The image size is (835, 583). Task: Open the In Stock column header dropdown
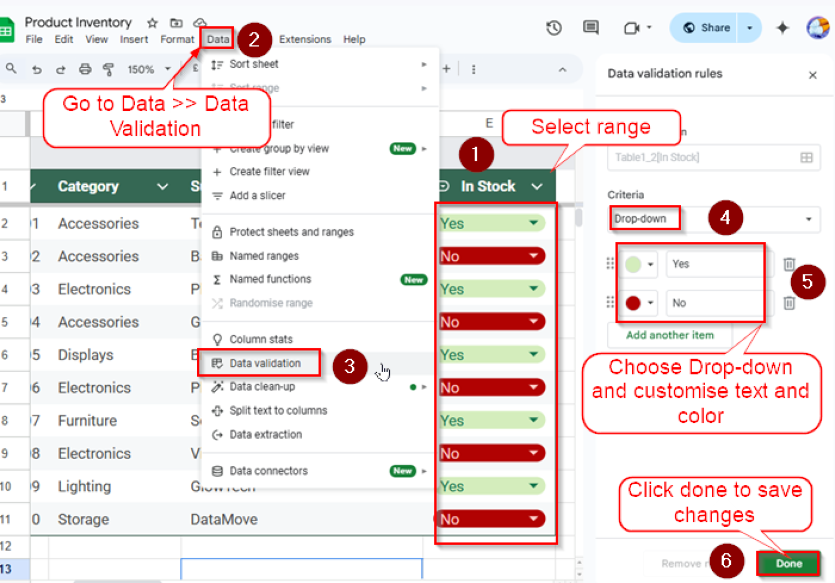click(x=537, y=186)
